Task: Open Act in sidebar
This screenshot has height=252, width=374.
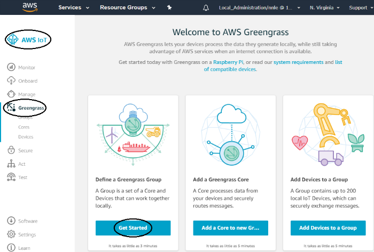Action: [22, 164]
